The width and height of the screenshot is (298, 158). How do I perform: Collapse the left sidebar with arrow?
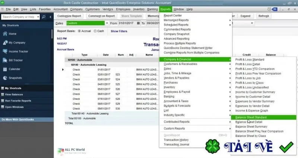pyautogui.click(x=50, y=17)
